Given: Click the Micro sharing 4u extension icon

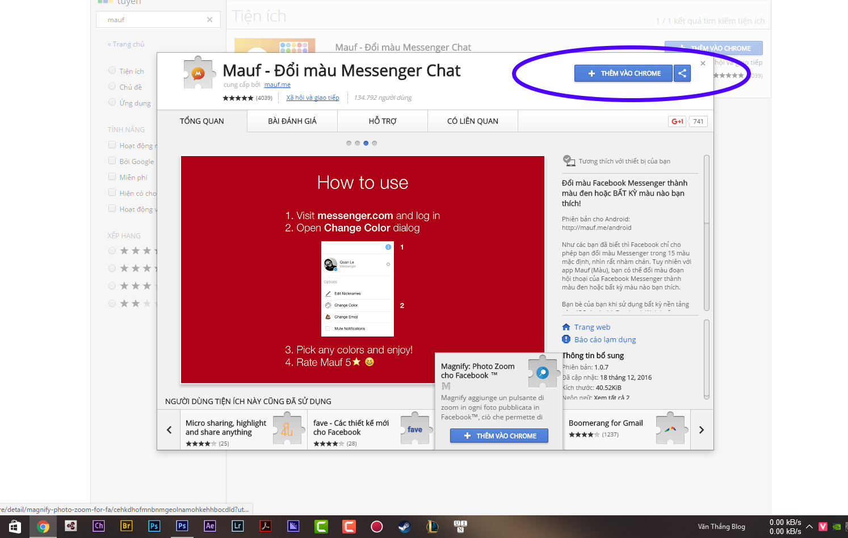Looking at the screenshot, I should click(288, 429).
